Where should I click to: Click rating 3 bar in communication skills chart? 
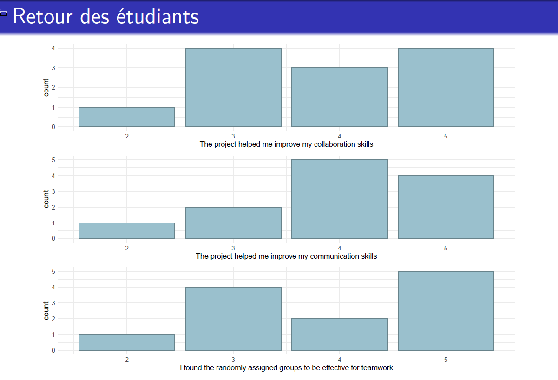[233, 223]
